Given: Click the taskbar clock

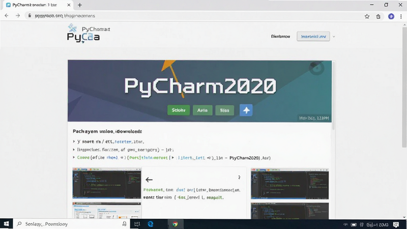Looking at the screenshot, I should pos(377,224).
